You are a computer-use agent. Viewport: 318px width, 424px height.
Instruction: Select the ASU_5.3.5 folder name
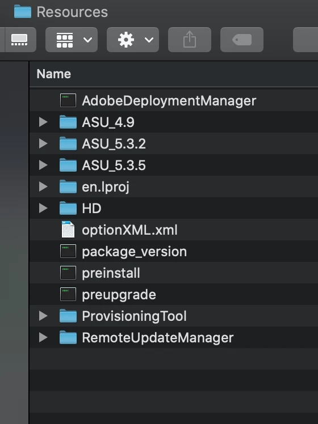pyautogui.click(x=114, y=165)
